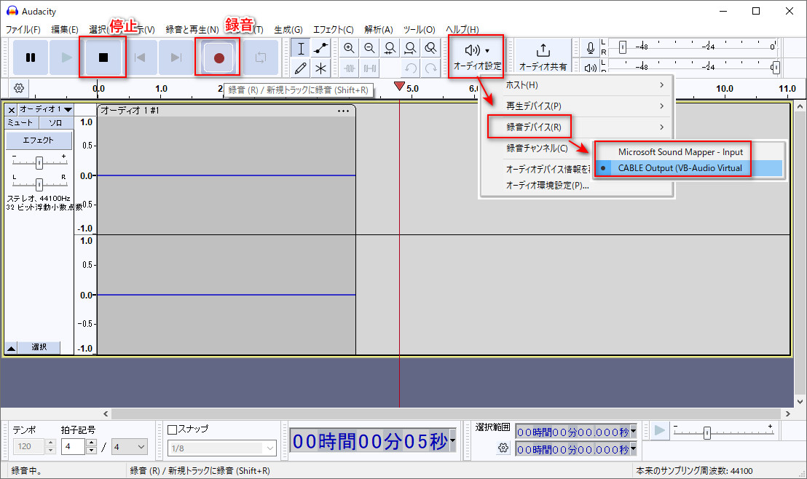This screenshot has width=807, height=479.
Task: Toggle the Loop button
Action: [x=261, y=58]
